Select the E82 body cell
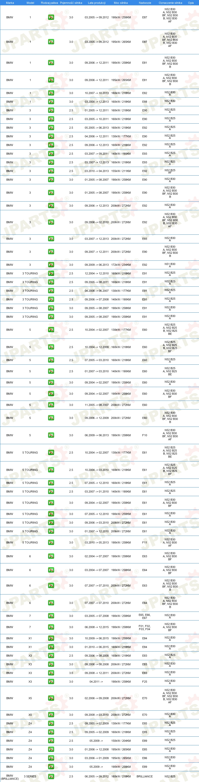This screenshot has width=199, height=782. pyautogui.click(x=145, y=93)
